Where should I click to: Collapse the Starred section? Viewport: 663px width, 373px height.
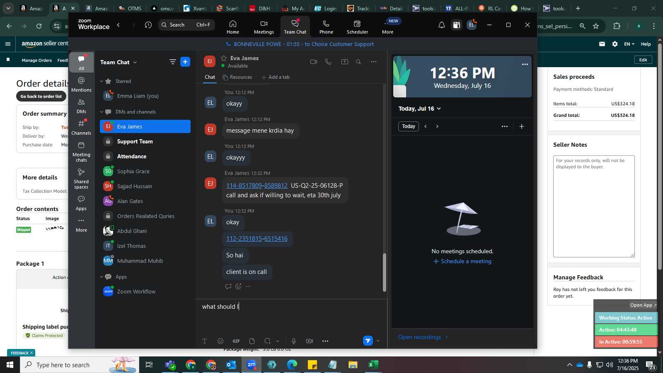(x=102, y=81)
